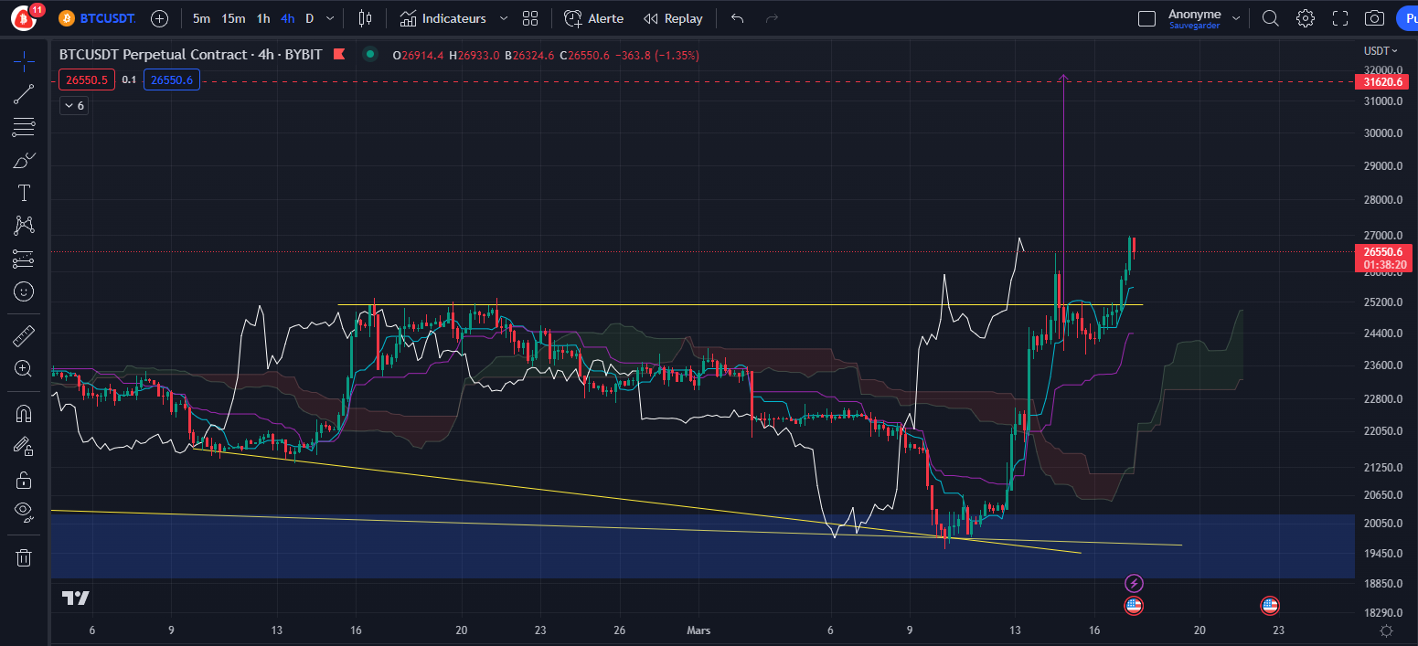Click the US flag economic event marker
Viewport: 1418px width, 646px height.
(1134, 605)
